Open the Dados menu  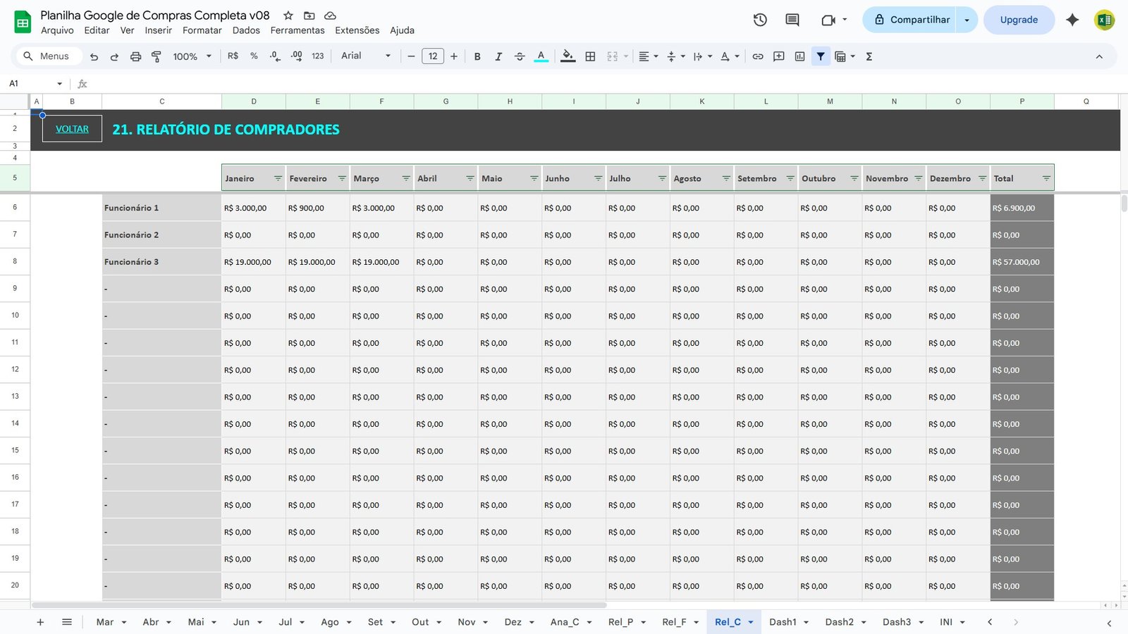(x=245, y=30)
